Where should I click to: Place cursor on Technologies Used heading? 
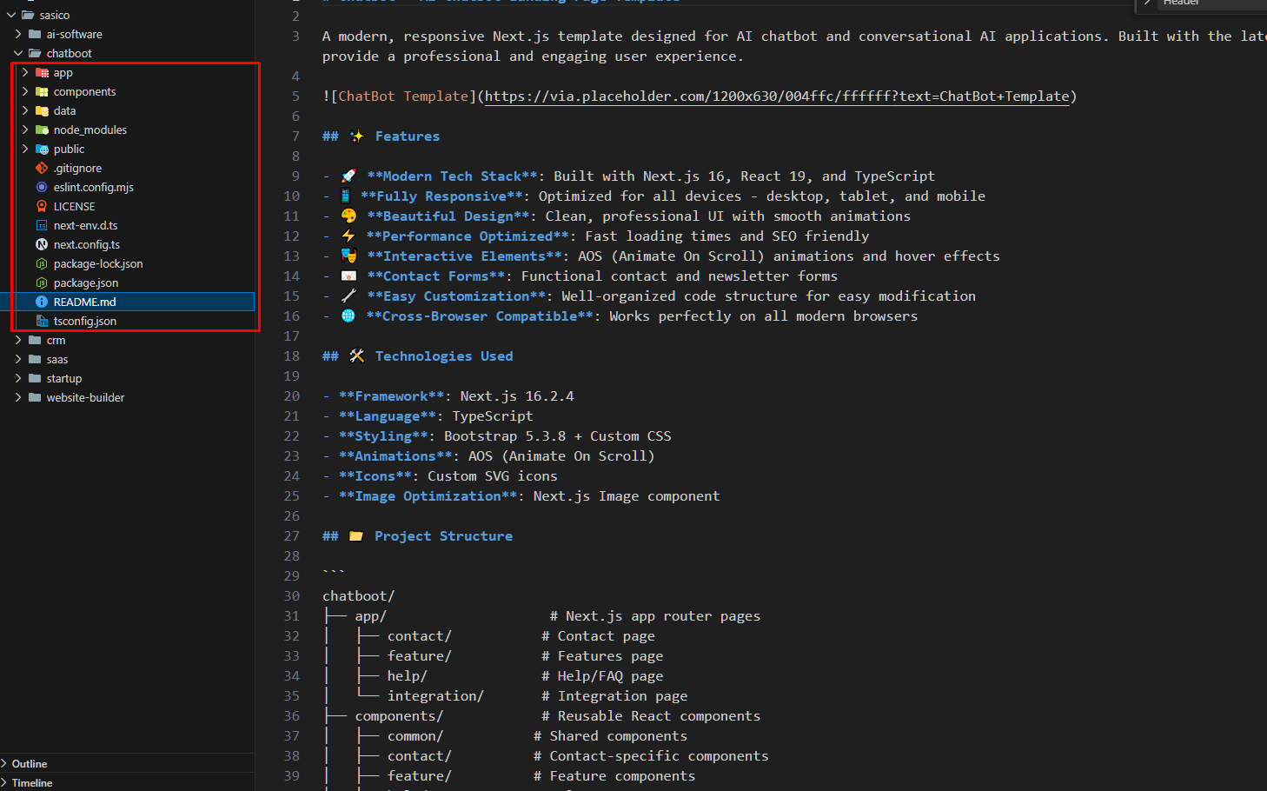pos(444,356)
